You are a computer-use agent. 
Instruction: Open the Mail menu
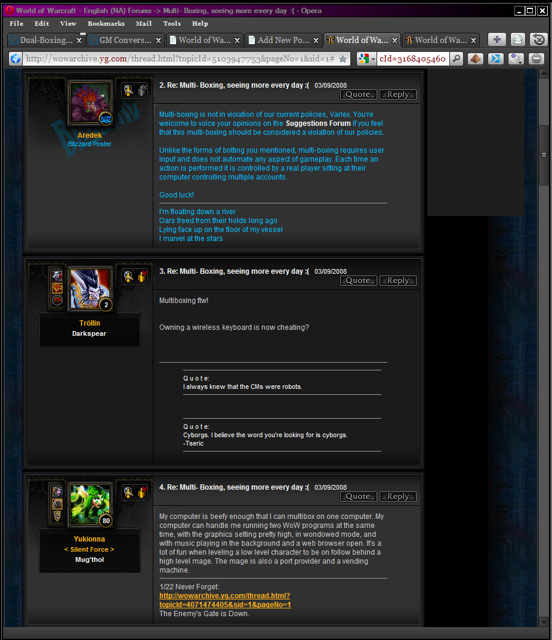pyautogui.click(x=144, y=24)
